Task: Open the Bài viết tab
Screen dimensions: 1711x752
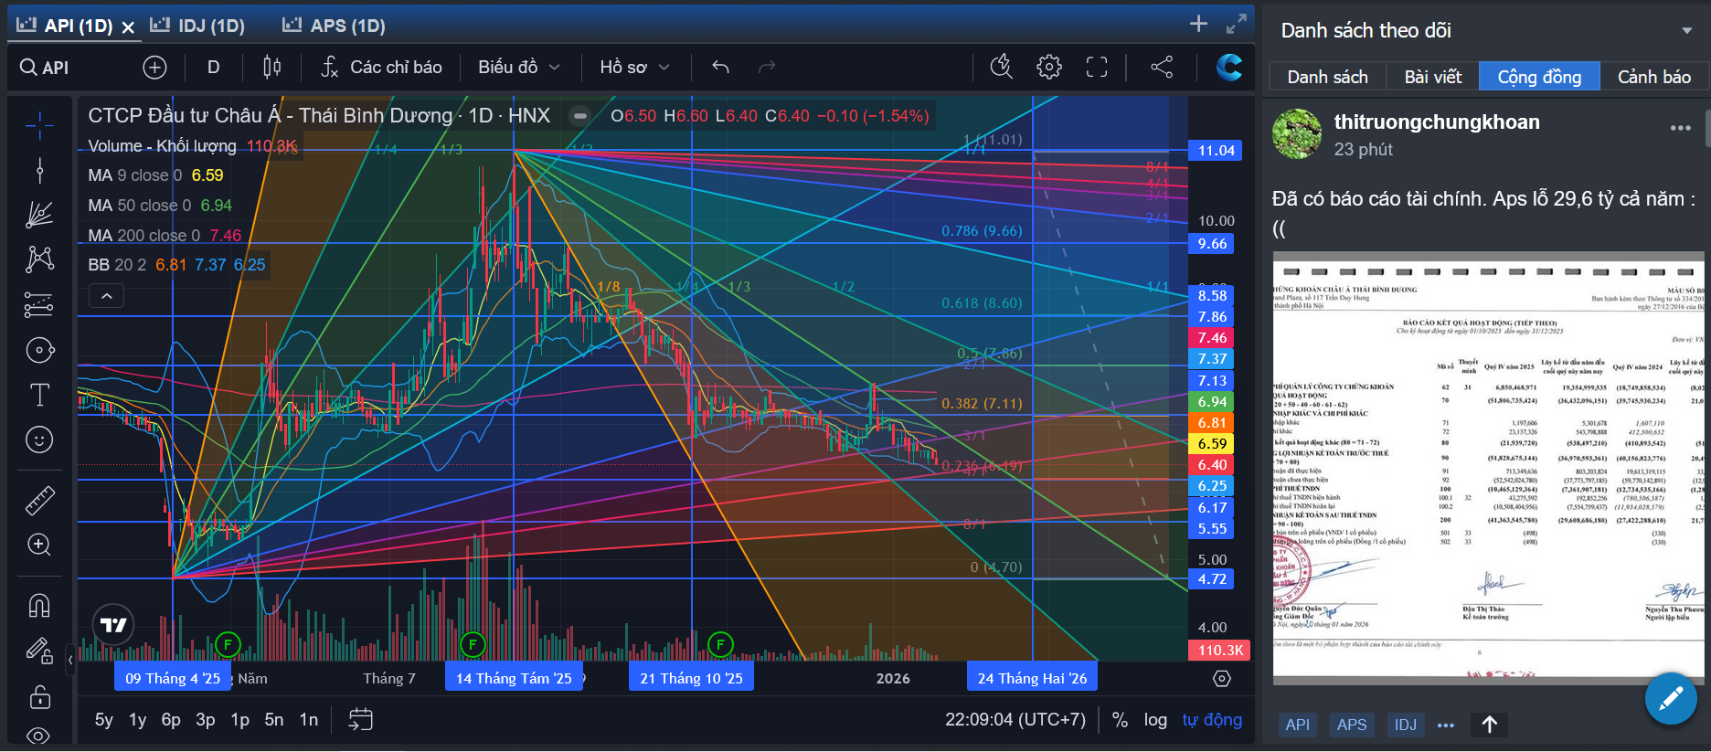Action: point(1432,77)
